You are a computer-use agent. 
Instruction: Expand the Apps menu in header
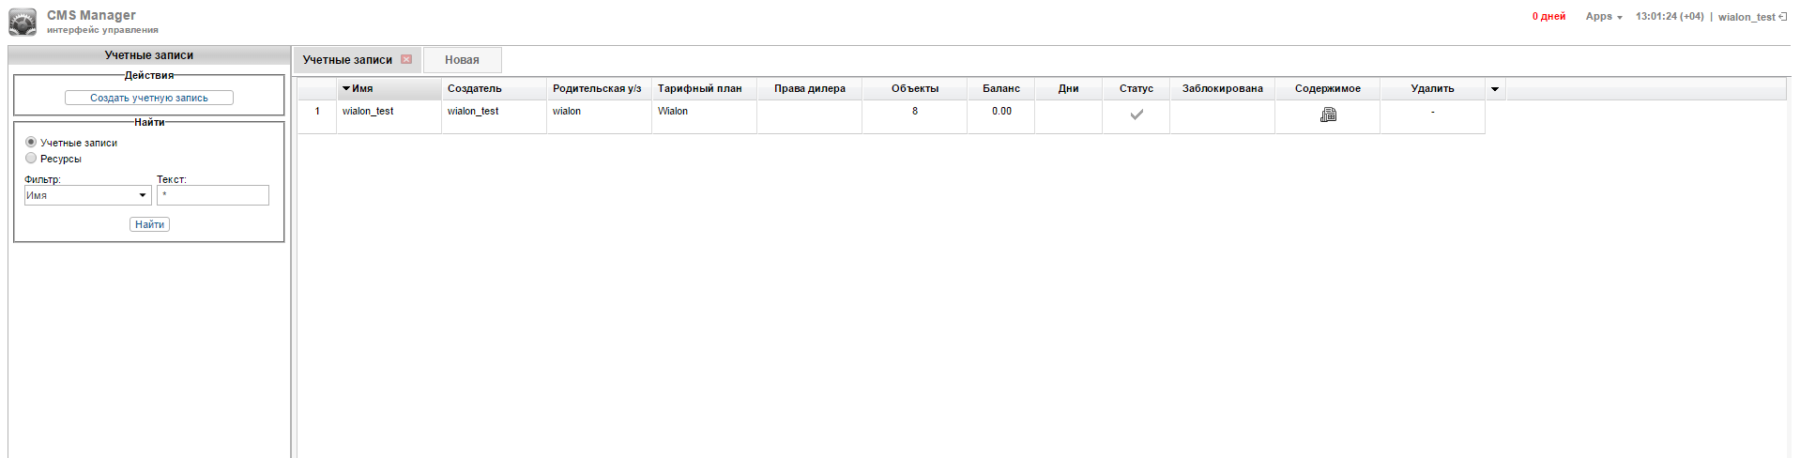click(x=1603, y=17)
